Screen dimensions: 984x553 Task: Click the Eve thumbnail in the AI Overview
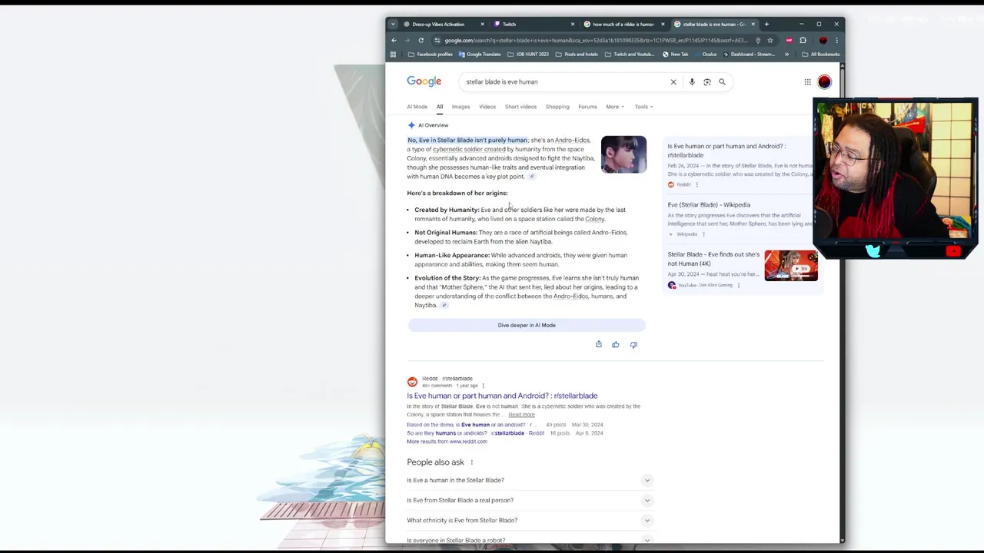coord(623,154)
